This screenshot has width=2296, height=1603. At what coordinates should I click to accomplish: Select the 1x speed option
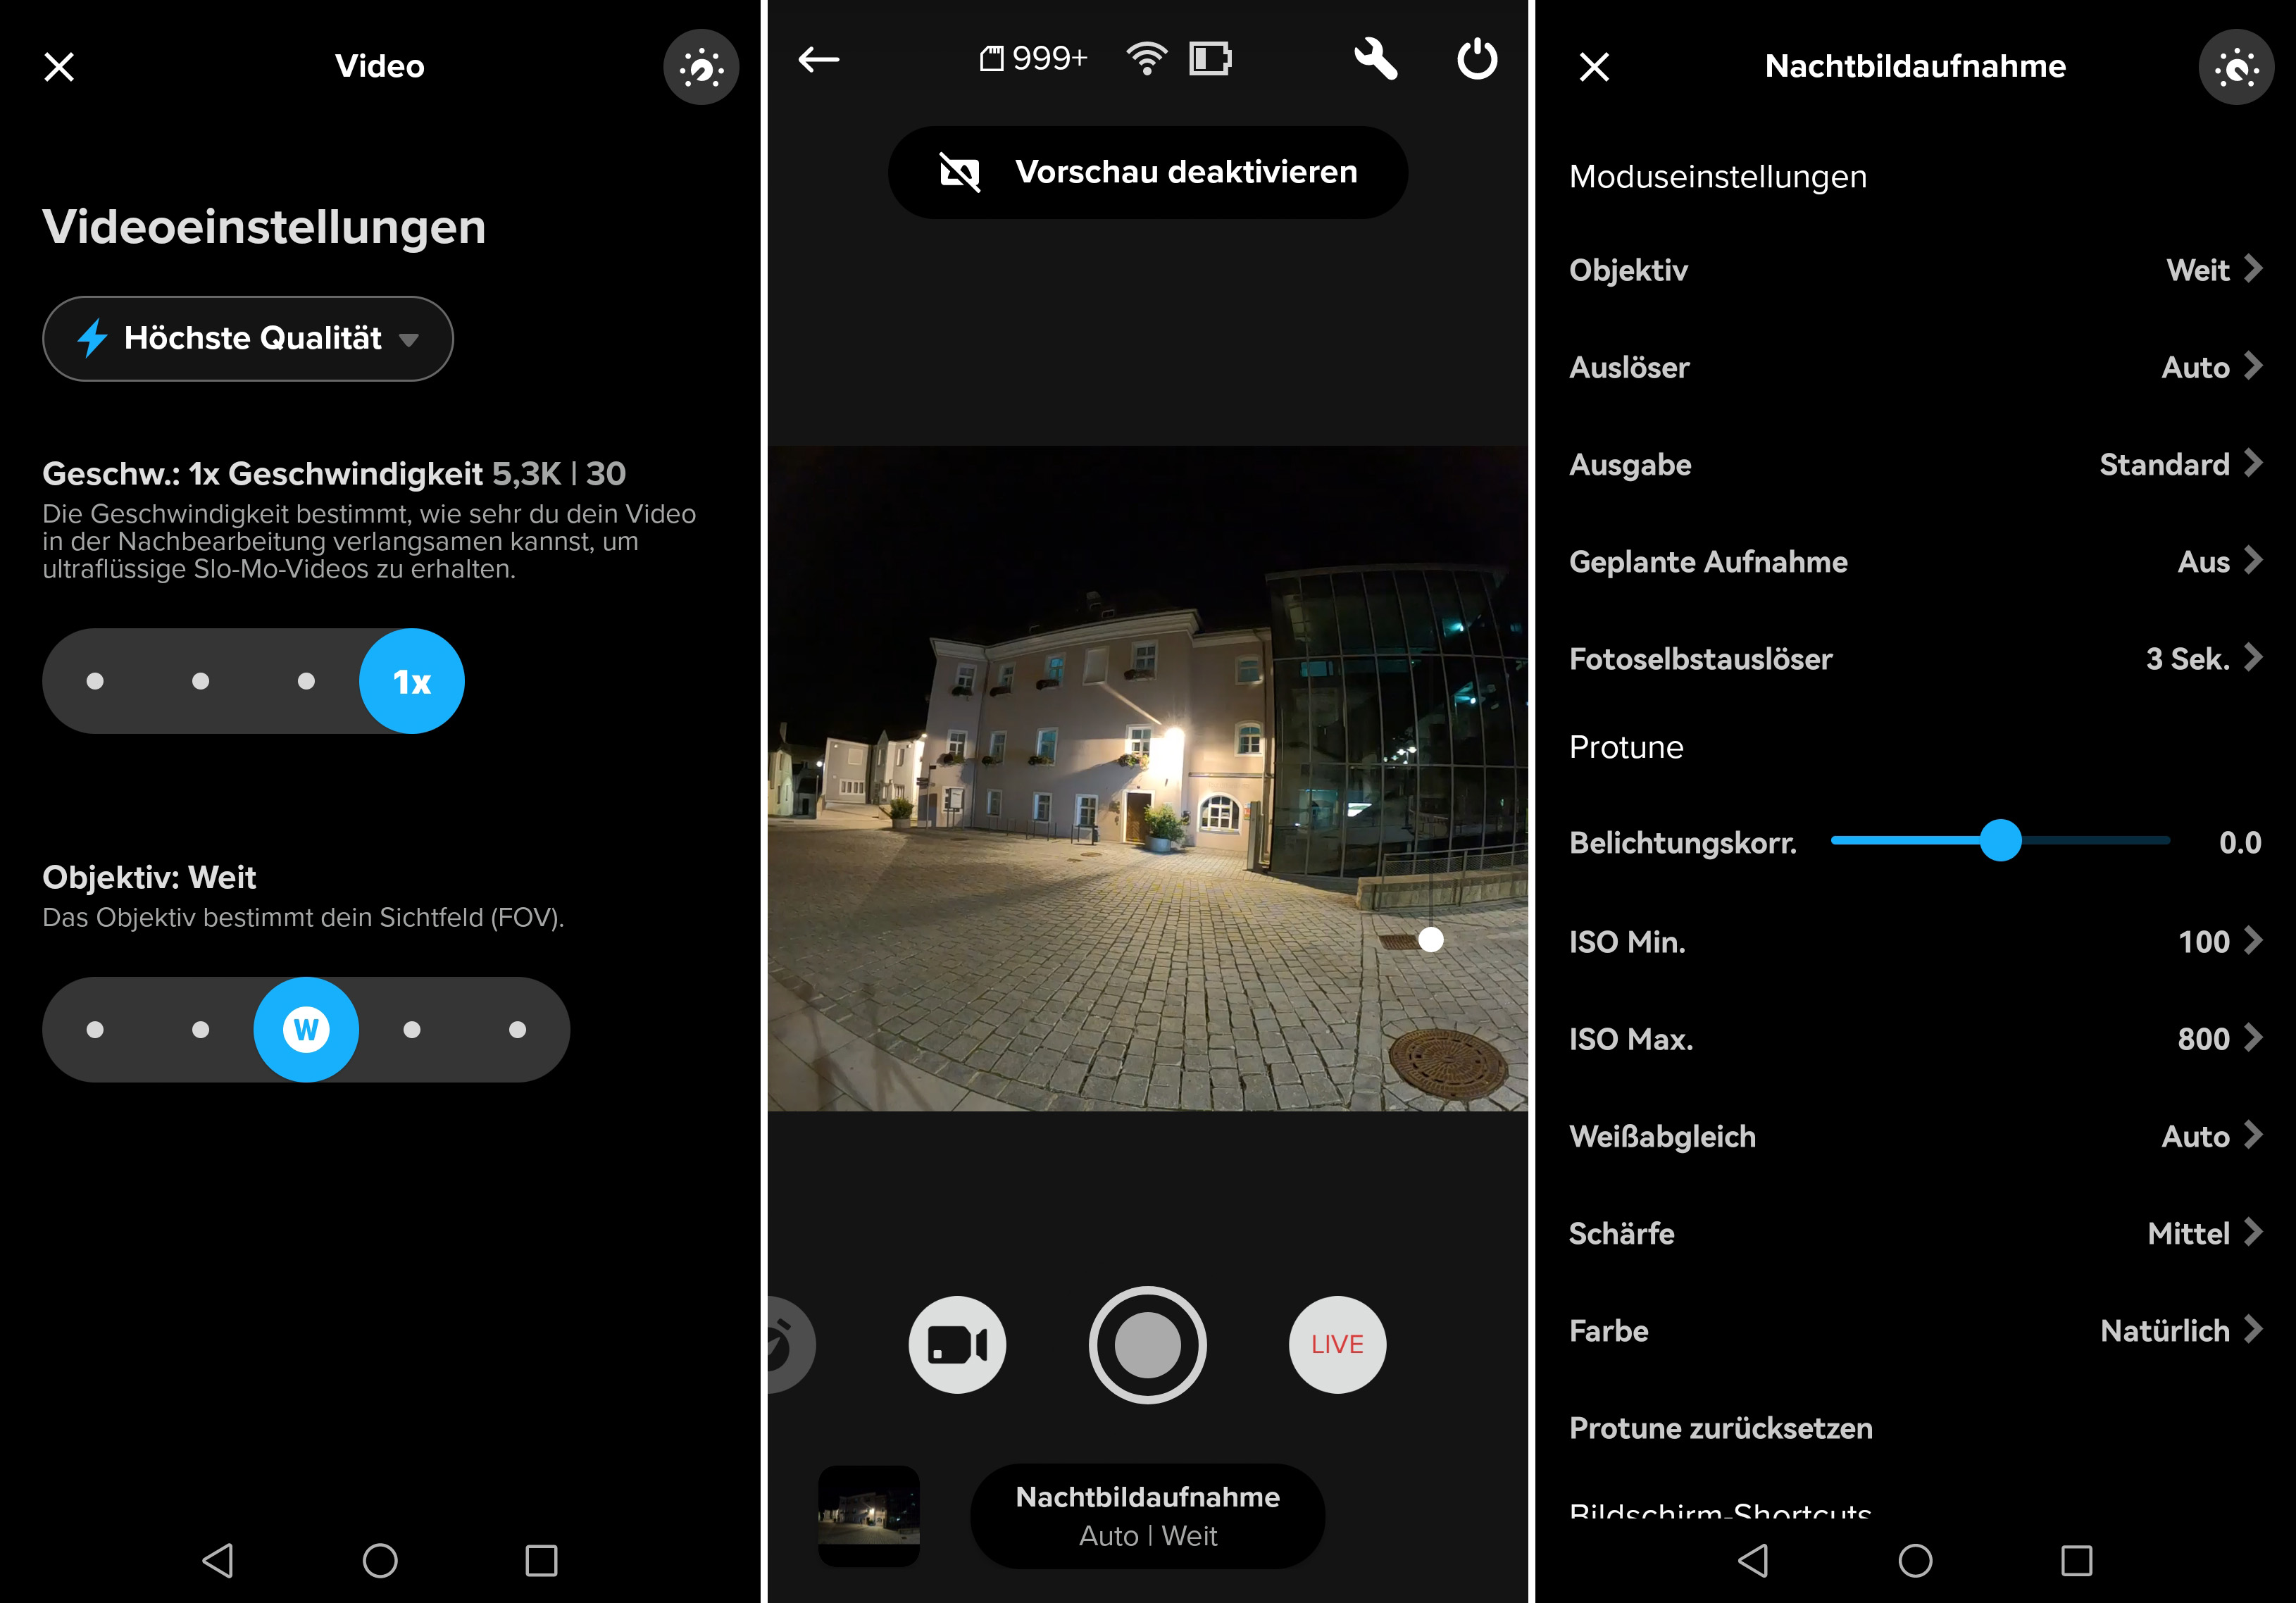pos(411,681)
